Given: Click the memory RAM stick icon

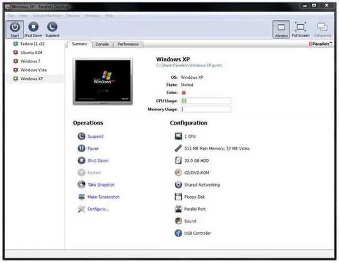Looking at the screenshot, I should [x=179, y=148].
